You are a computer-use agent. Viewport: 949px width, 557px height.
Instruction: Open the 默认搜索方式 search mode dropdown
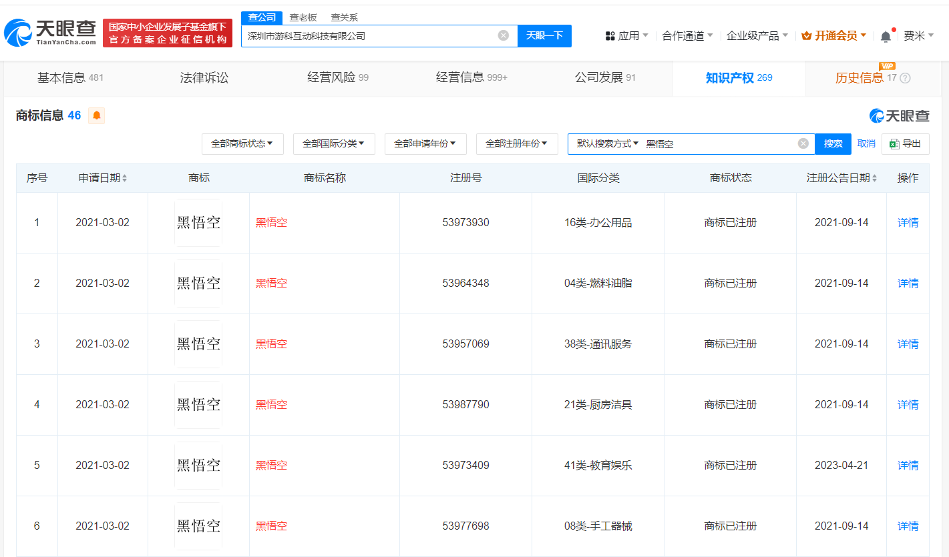[x=608, y=143]
